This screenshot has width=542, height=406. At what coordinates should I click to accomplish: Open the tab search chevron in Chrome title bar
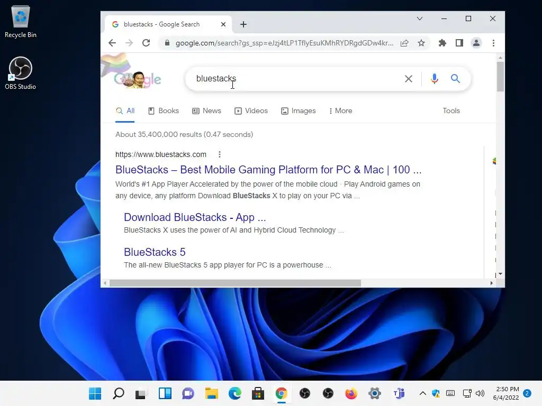(419, 19)
